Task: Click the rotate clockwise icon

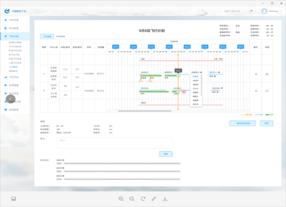Action: click(143, 199)
